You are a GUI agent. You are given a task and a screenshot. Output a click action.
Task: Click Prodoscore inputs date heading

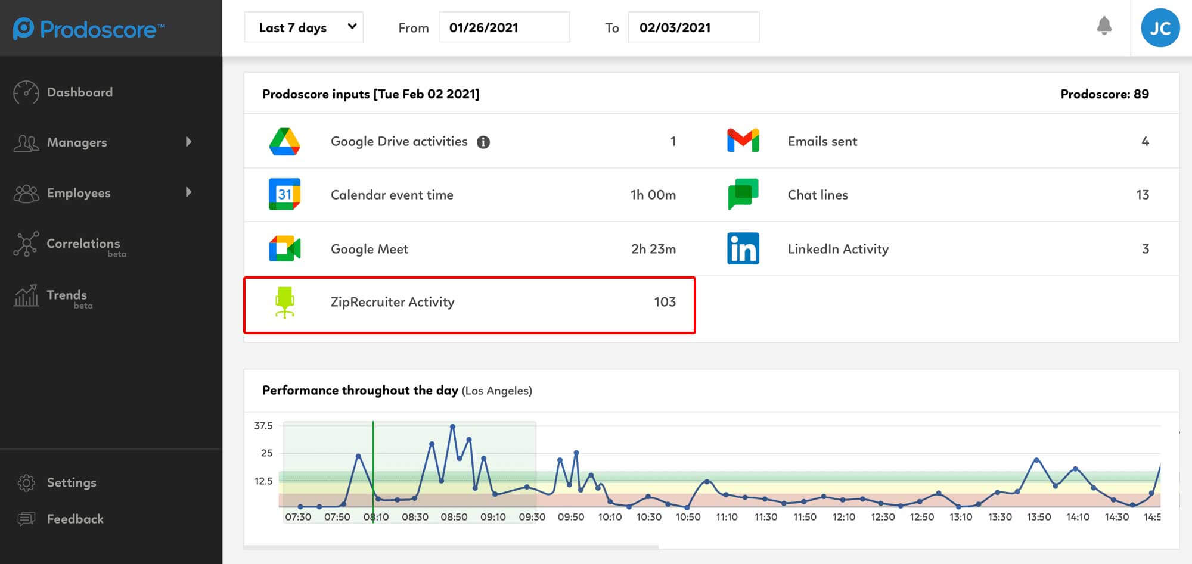[x=371, y=94]
